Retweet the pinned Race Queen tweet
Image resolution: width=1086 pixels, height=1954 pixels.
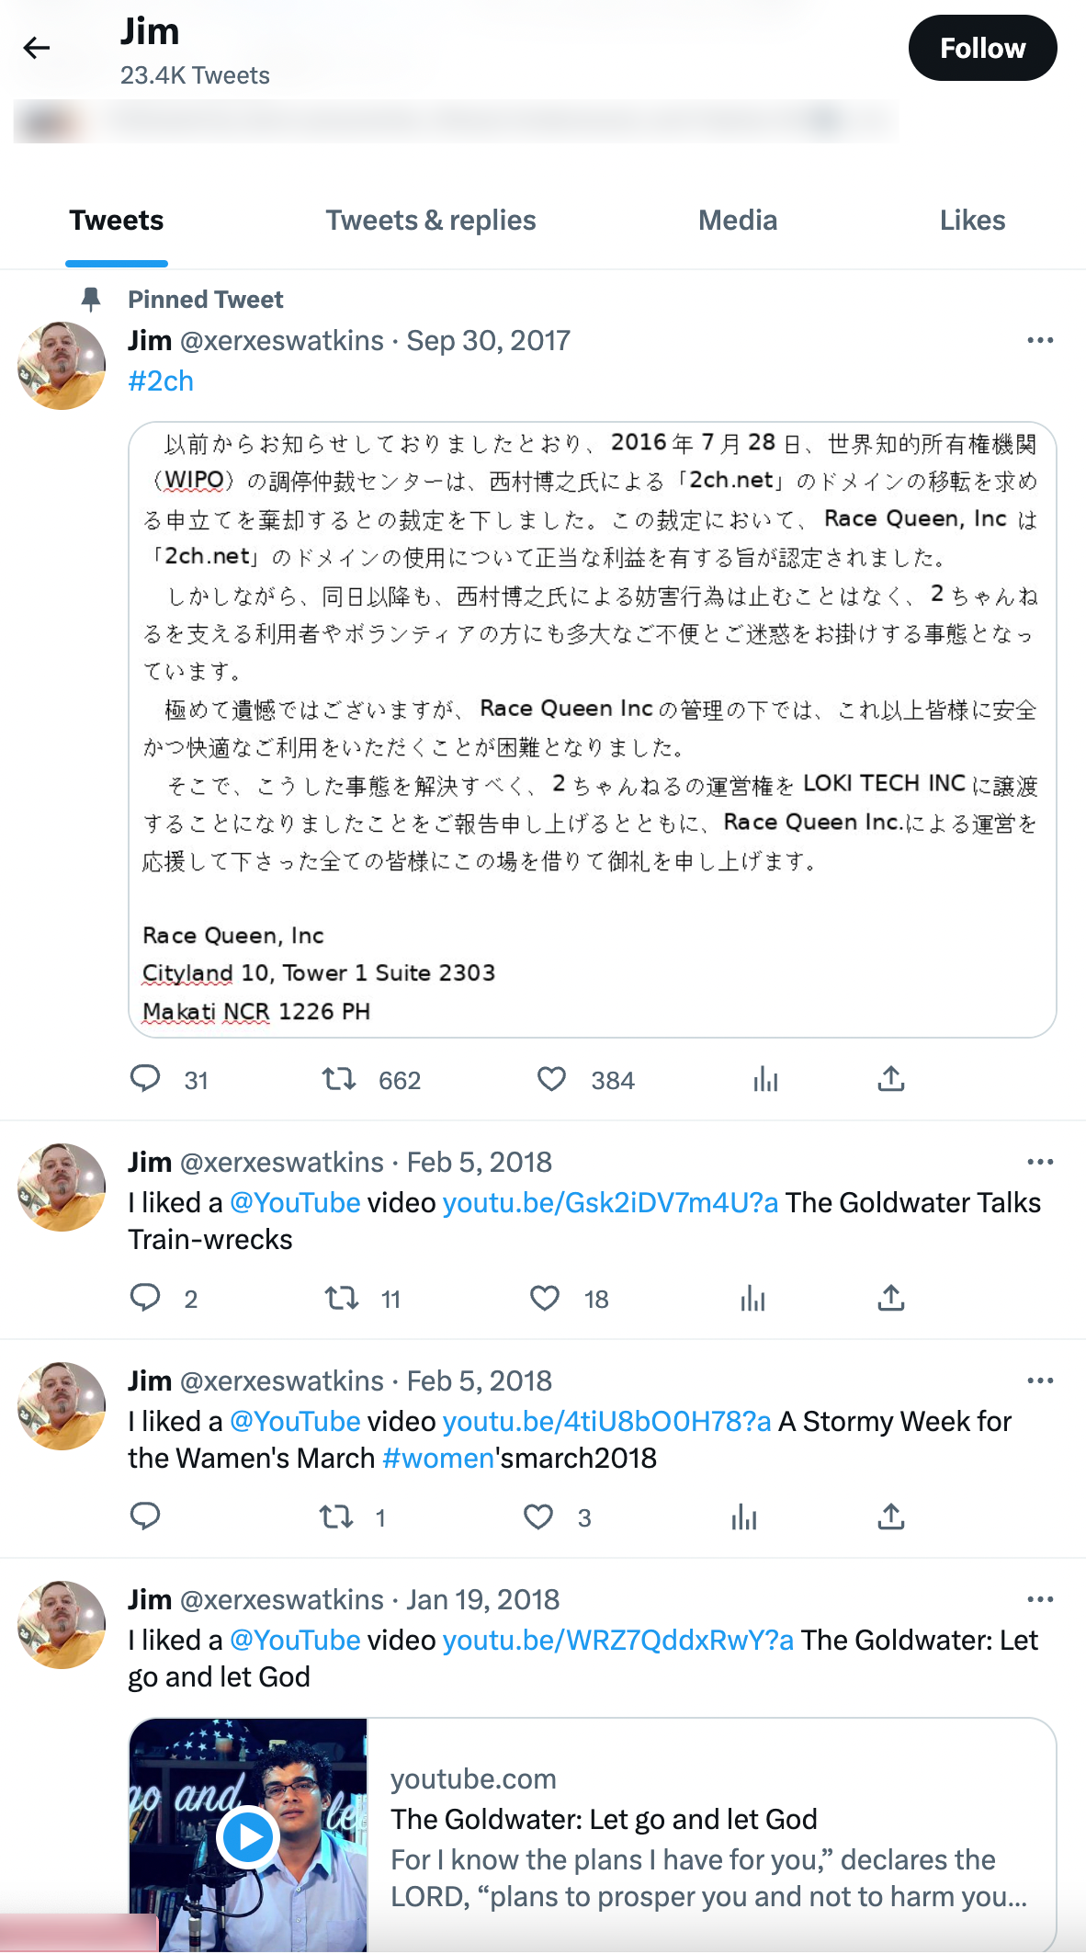(x=340, y=1080)
